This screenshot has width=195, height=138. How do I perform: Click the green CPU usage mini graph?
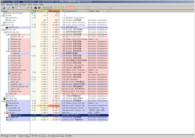[48, 8]
